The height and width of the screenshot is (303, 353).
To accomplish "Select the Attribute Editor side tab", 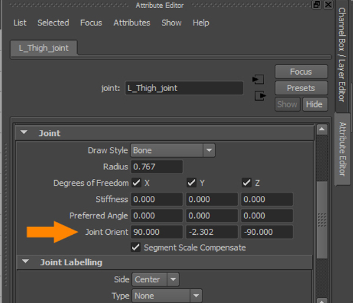I will (342, 149).
